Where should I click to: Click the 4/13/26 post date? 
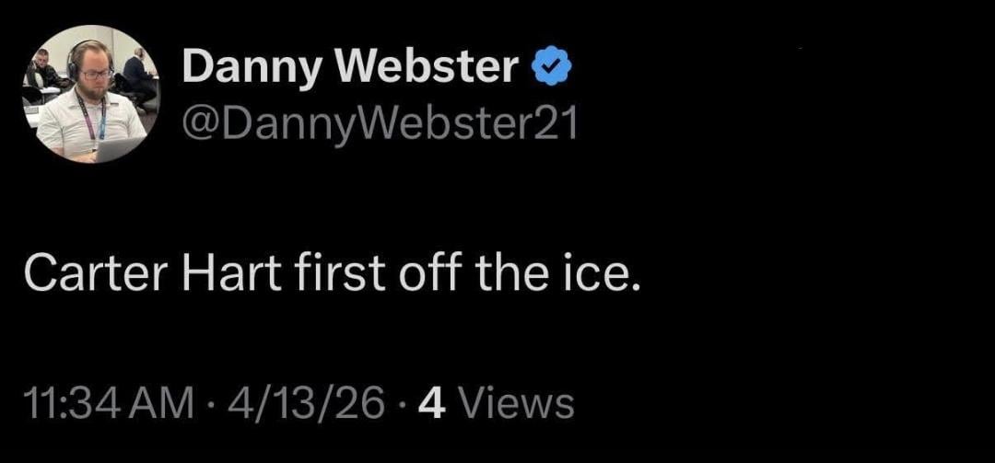(x=308, y=403)
